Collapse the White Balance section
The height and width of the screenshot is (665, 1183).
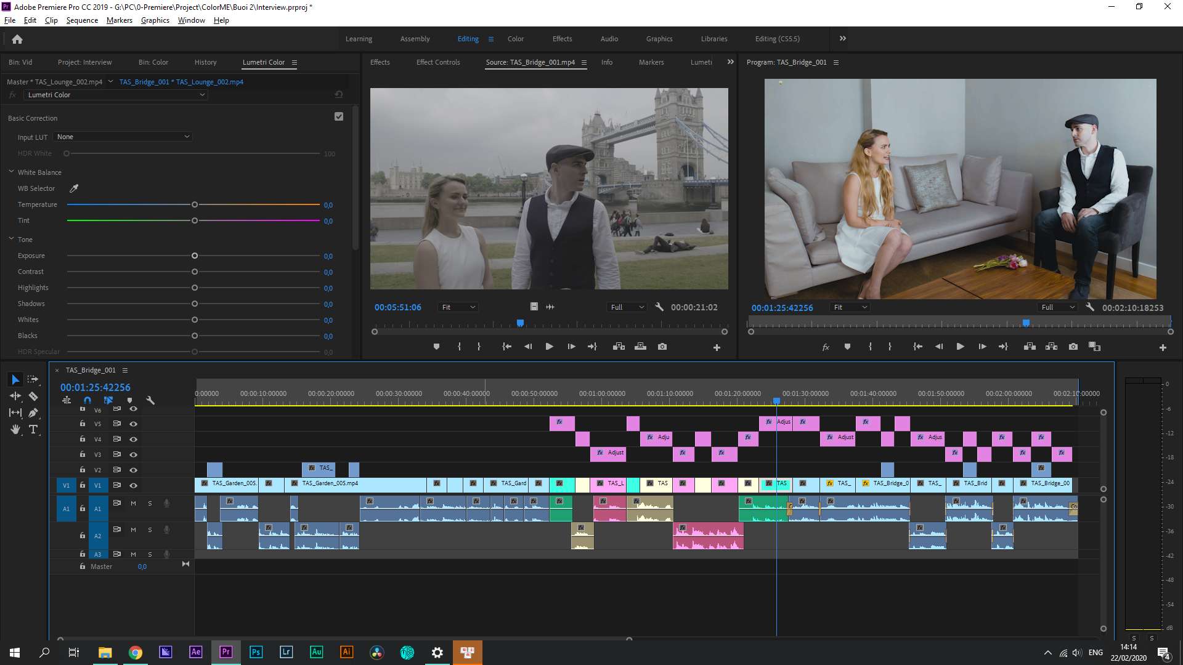[x=11, y=172]
